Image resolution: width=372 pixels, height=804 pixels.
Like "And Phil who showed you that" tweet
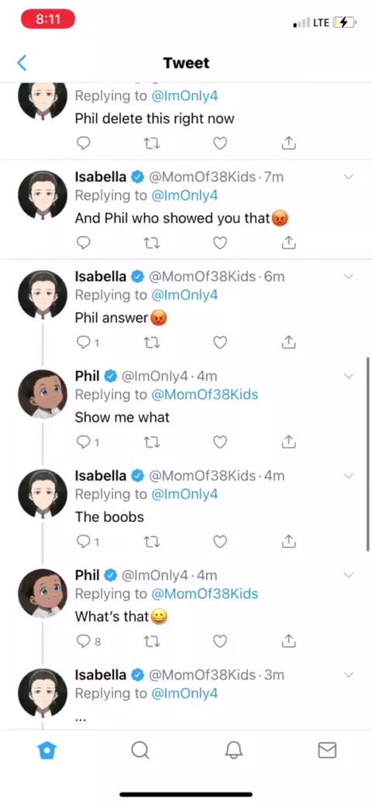point(220,242)
